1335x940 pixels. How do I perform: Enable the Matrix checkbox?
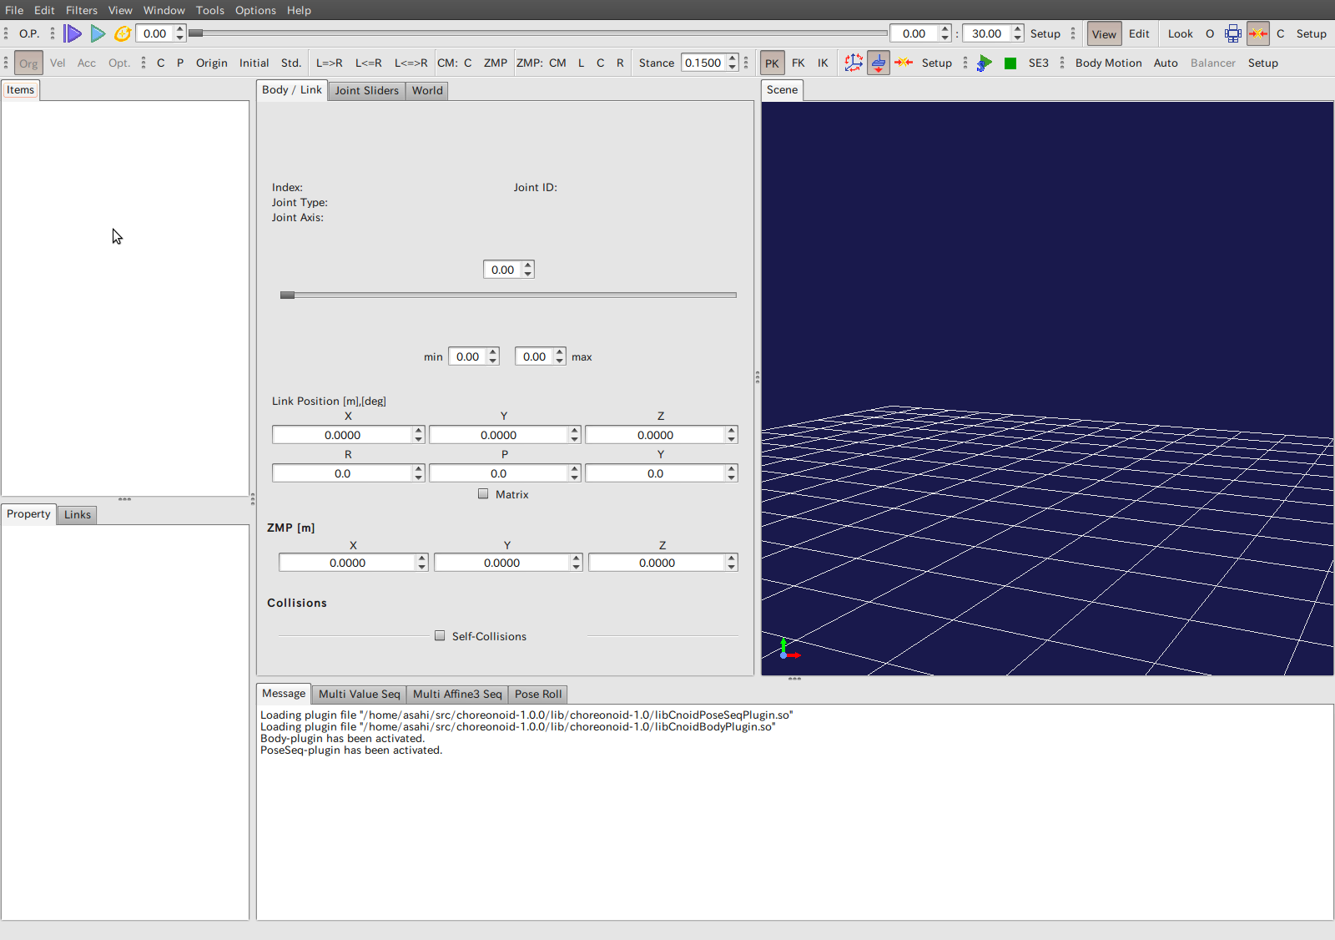tap(483, 494)
